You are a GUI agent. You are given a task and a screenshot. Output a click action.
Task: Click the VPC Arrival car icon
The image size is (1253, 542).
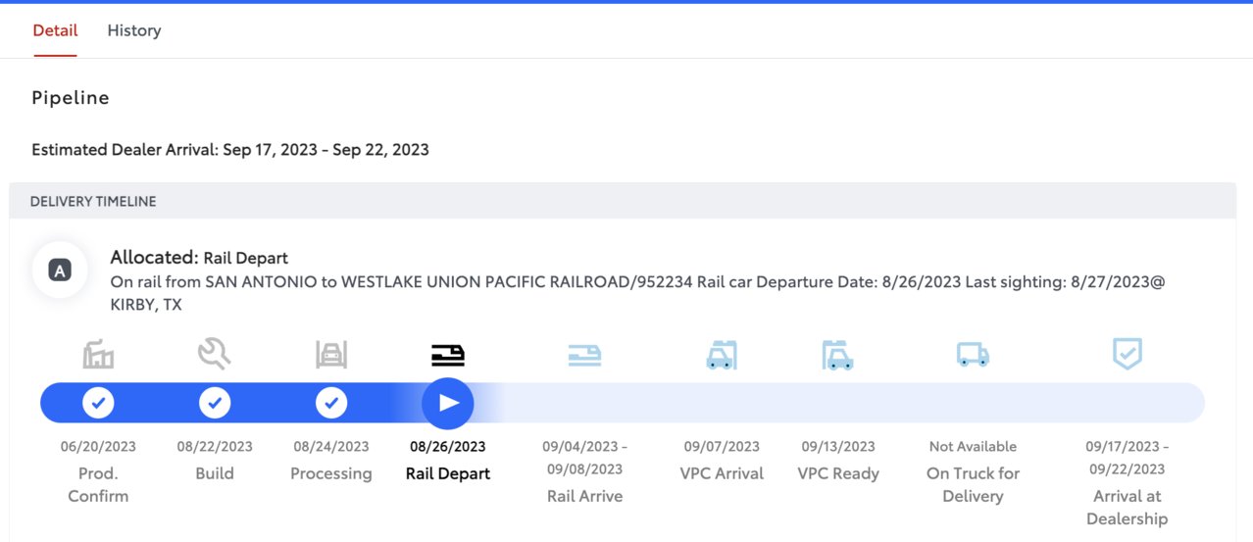pos(721,354)
